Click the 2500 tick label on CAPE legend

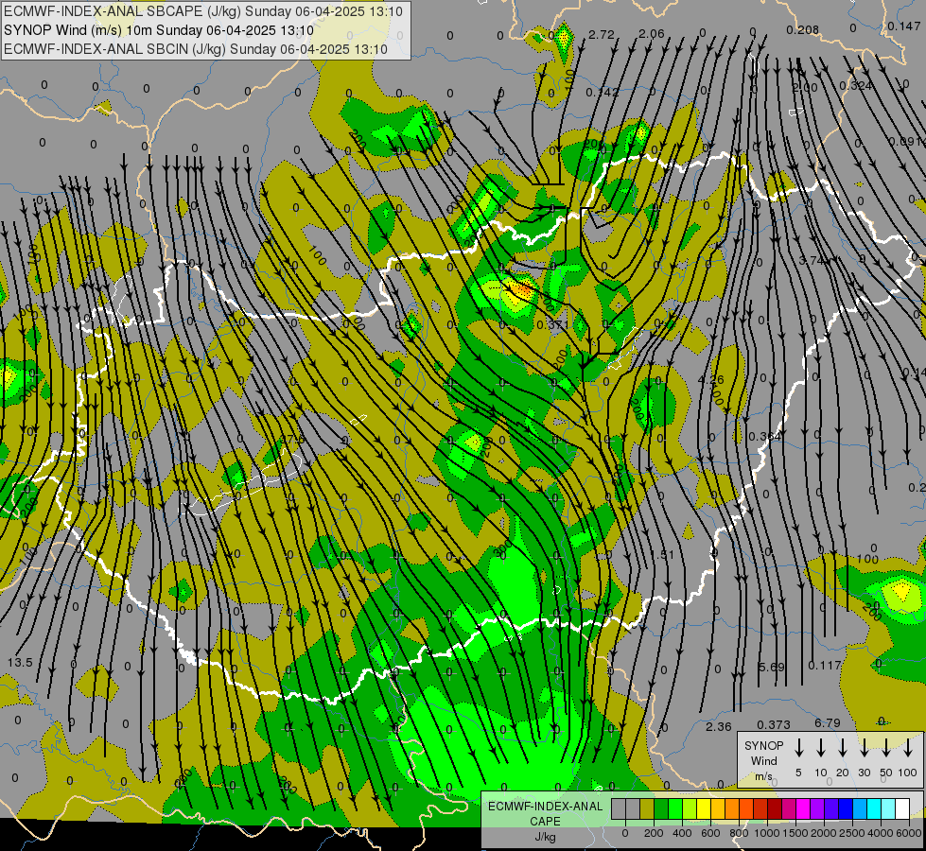[852, 833]
